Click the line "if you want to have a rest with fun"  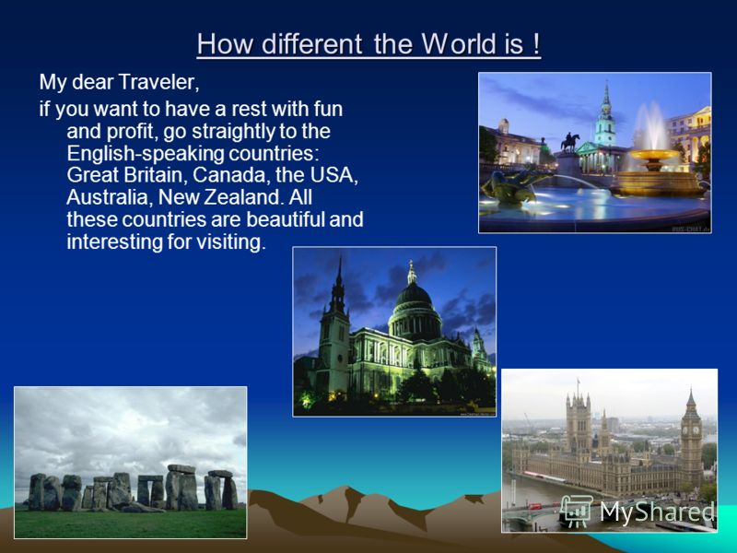pos(191,109)
